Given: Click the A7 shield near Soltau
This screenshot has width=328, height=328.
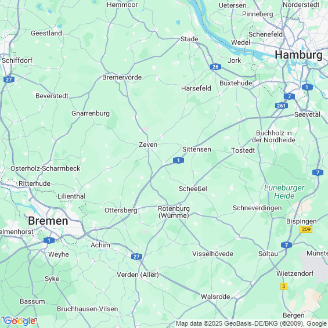Looking at the screenshot, I should pyautogui.click(x=286, y=245).
